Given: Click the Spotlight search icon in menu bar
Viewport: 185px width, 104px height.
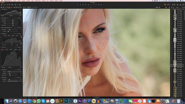Looking at the screenshot, I should pyautogui.click(x=178, y=1).
